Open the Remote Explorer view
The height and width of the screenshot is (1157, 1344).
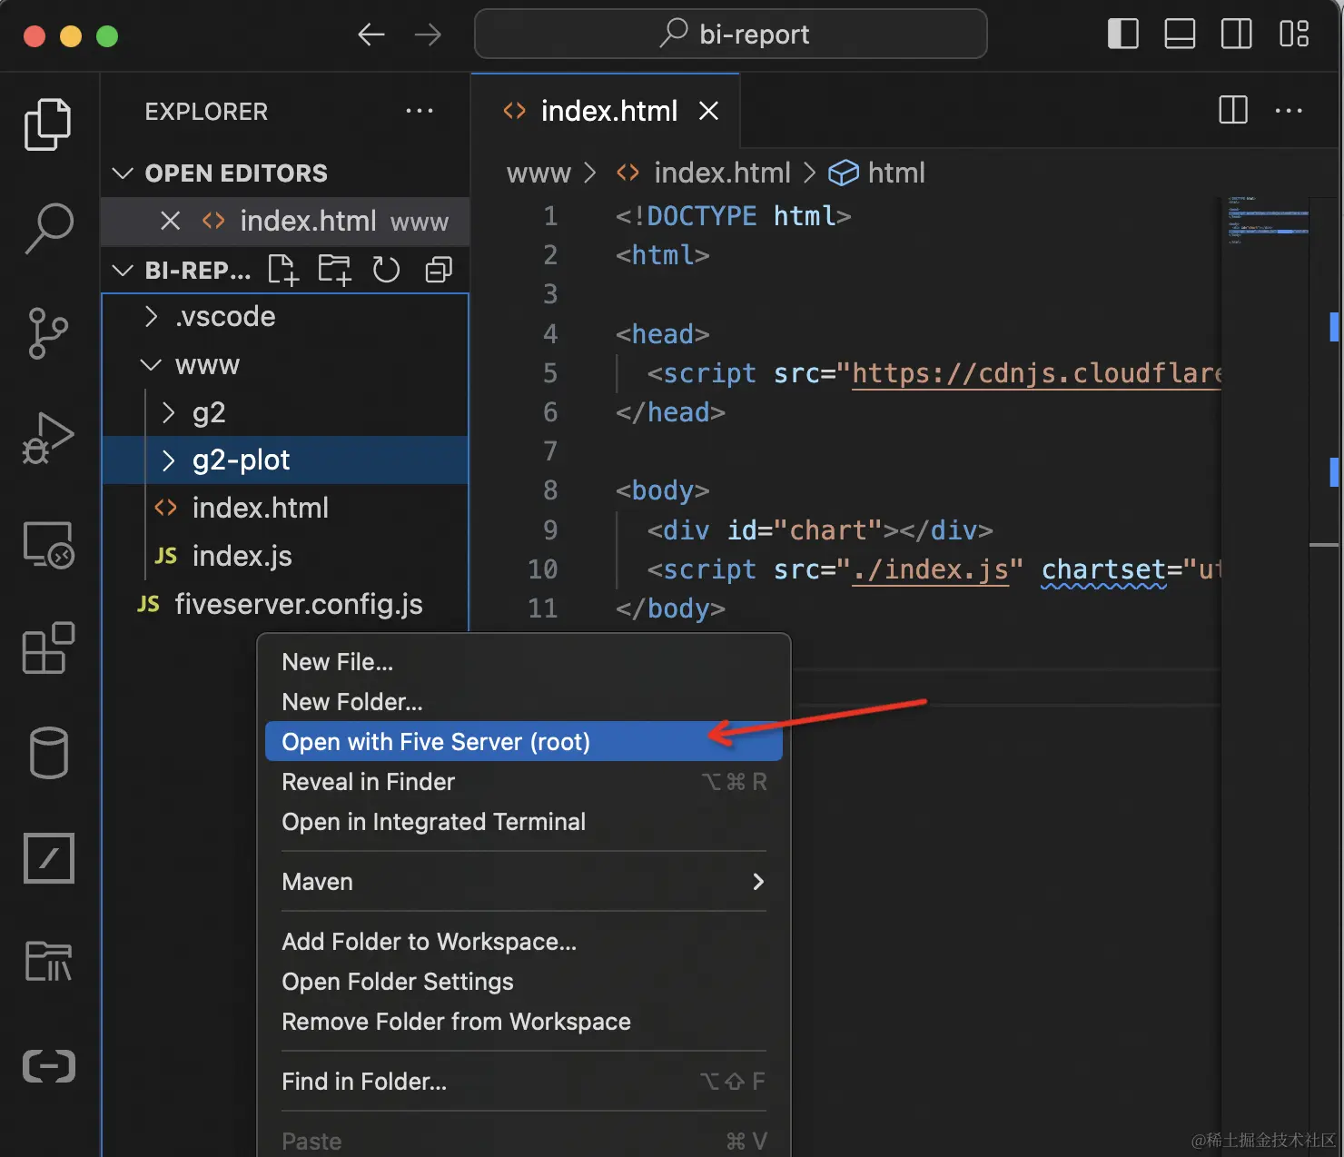click(48, 544)
